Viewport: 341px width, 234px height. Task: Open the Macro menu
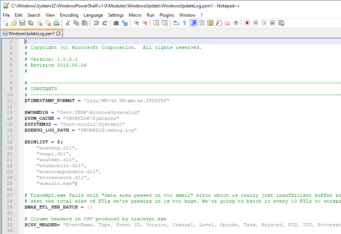coord(135,15)
